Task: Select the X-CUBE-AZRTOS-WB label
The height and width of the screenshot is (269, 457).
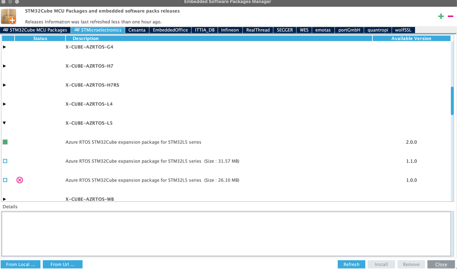Action: point(90,199)
